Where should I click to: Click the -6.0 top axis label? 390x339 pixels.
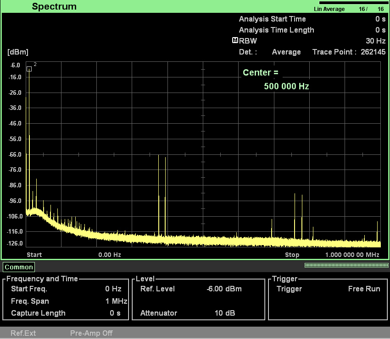click(x=15, y=66)
